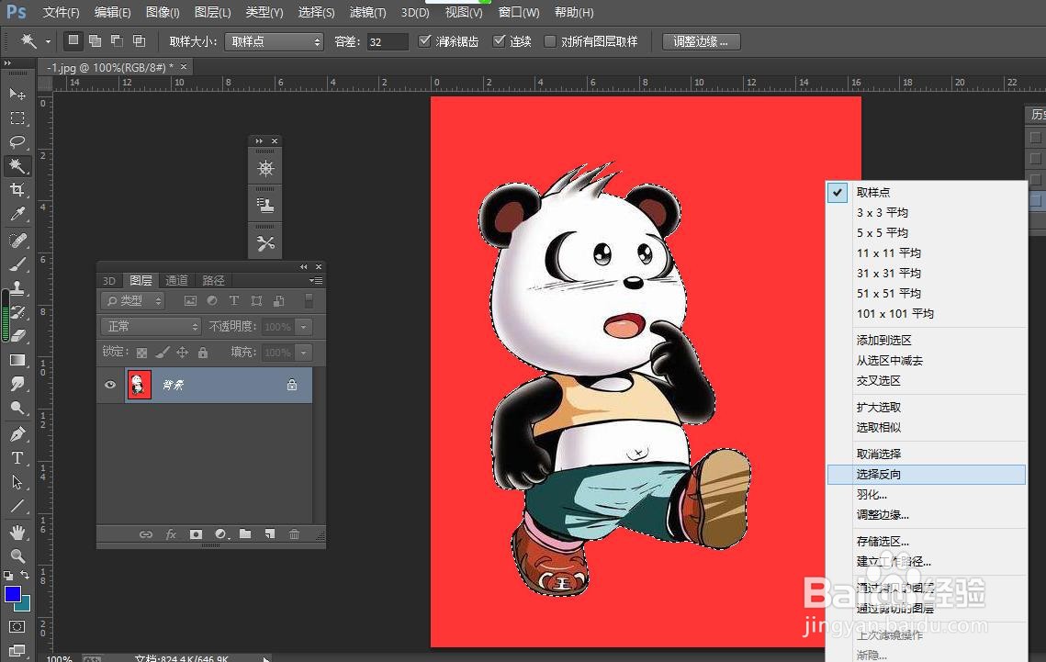Viewport: 1046px width, 662px height.
Task: Toggle lock transparent pixels icon
Action: click(x=141, y=353)
